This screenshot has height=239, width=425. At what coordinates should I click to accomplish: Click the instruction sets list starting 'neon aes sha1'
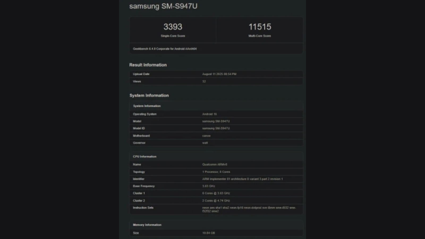point(249,210)
